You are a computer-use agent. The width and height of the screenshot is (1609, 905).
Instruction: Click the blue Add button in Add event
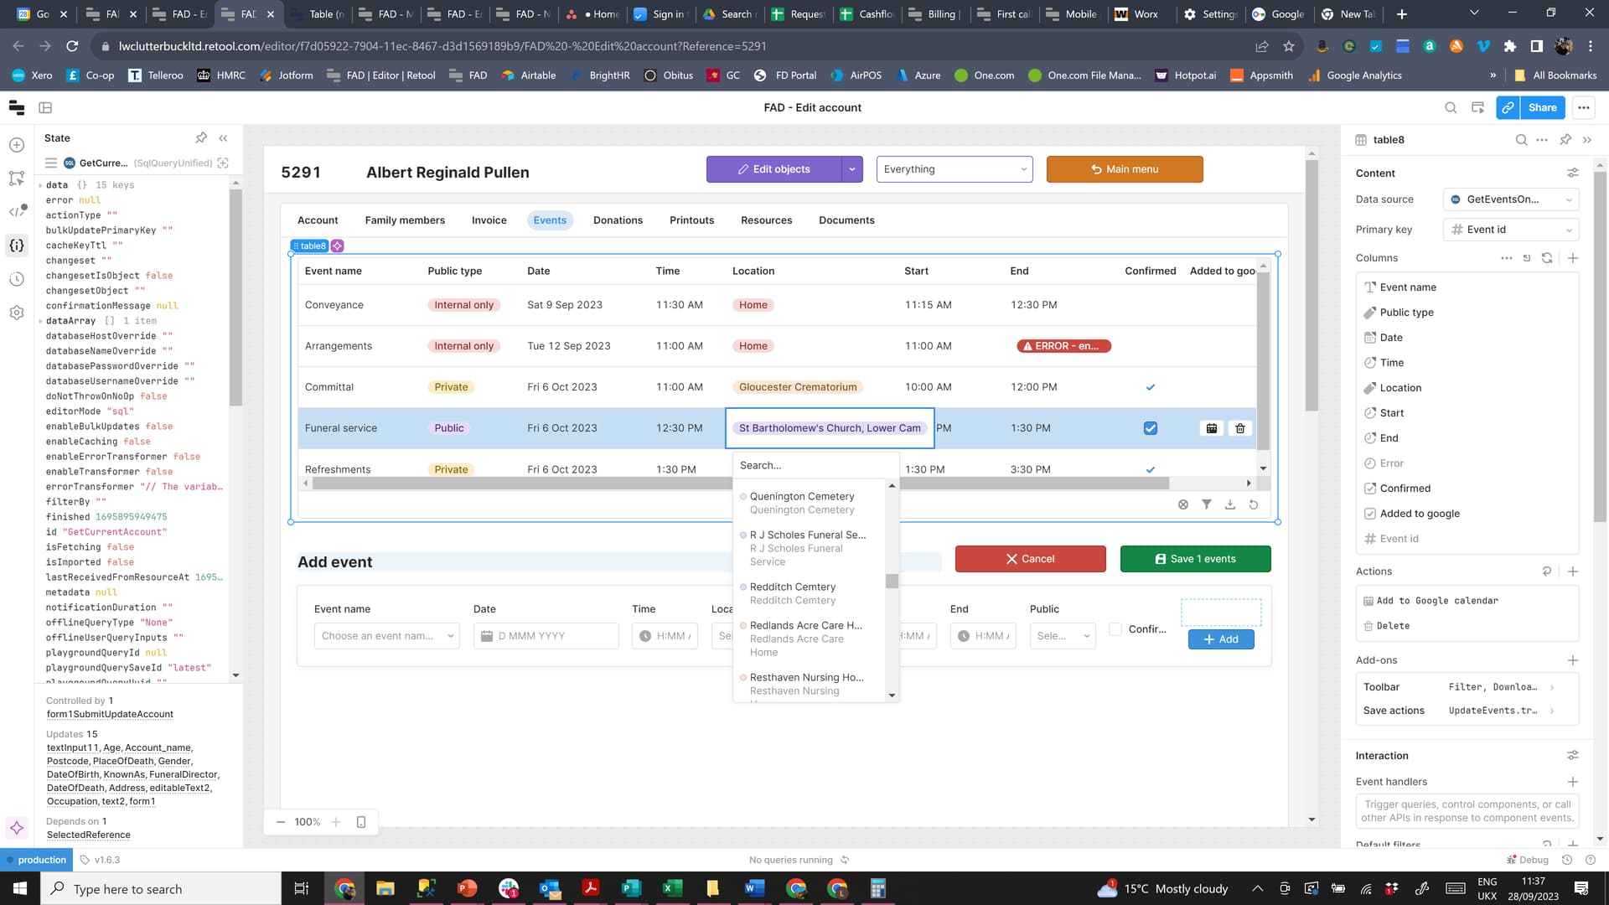pyautogui.click(x=1221, y=639)
